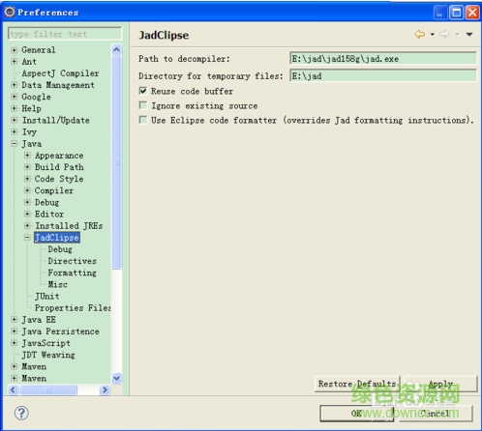Expand the Google tree node

14,97
